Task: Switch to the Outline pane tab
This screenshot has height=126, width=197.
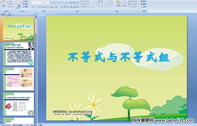Action: [x=10, y=14]
